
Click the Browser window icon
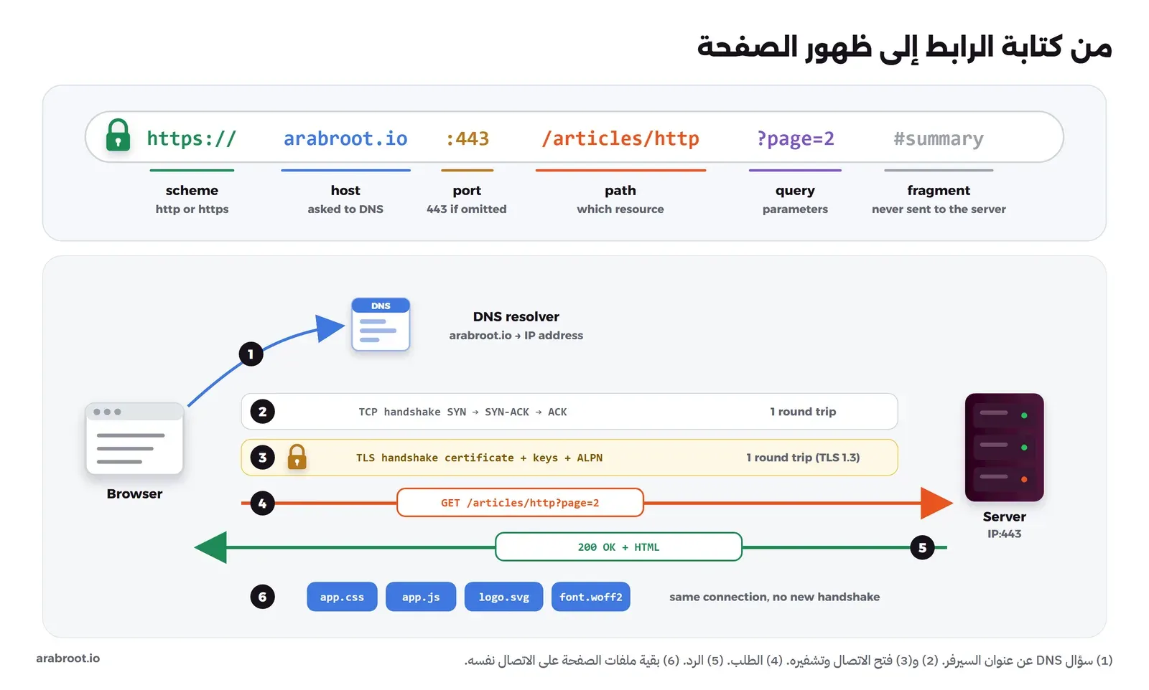pos(134,438)
